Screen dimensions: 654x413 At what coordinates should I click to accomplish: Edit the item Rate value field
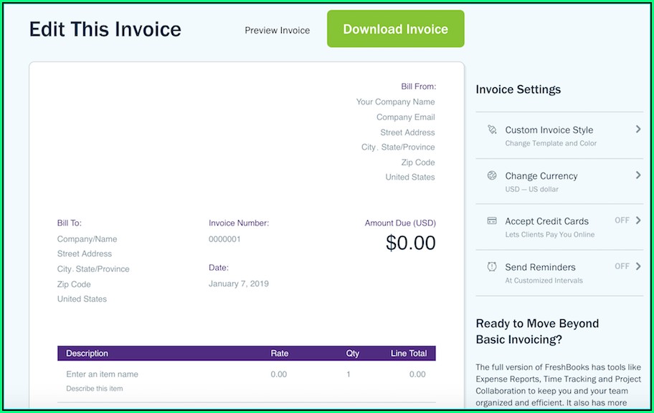(278, 374)
